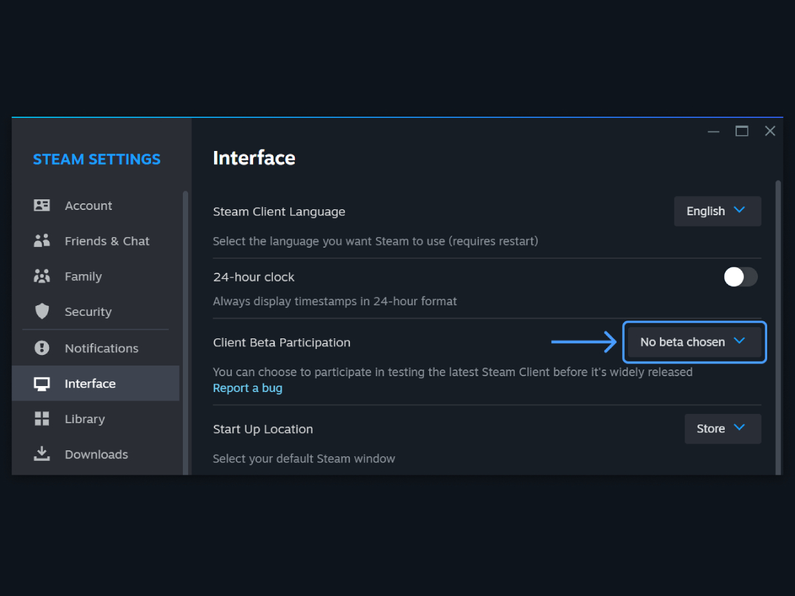
Task: Follow the Report a bug link
Action: (248, 388)
